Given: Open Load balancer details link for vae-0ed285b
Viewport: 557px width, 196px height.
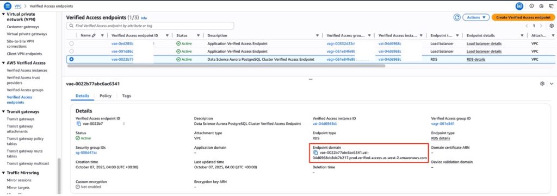Looking at the screenshot, I should coord(484,43).
